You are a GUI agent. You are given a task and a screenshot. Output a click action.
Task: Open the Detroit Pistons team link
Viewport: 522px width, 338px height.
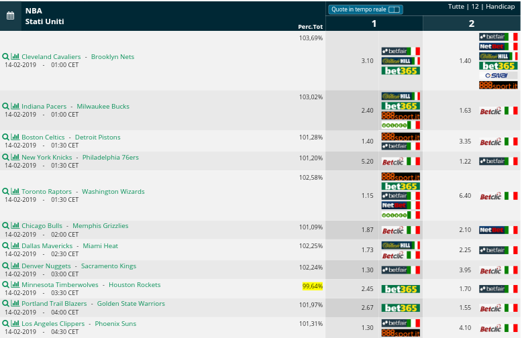[x=97, y=137]
